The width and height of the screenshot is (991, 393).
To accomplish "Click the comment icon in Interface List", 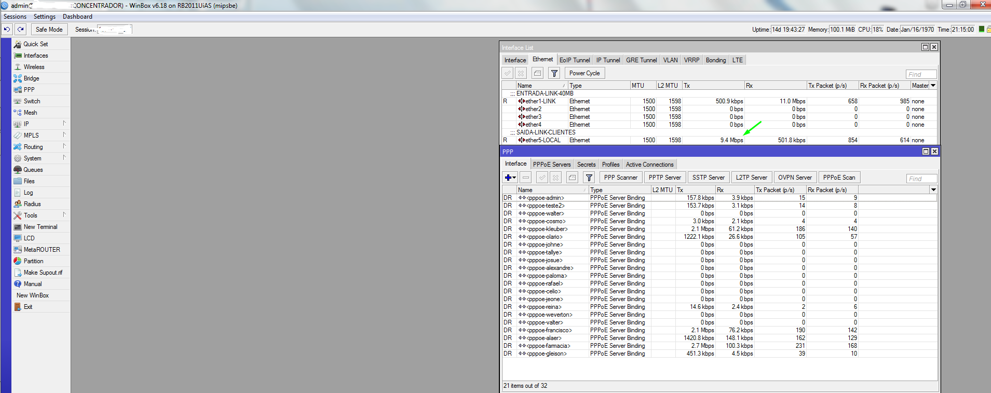I will [x=537, y=73].
